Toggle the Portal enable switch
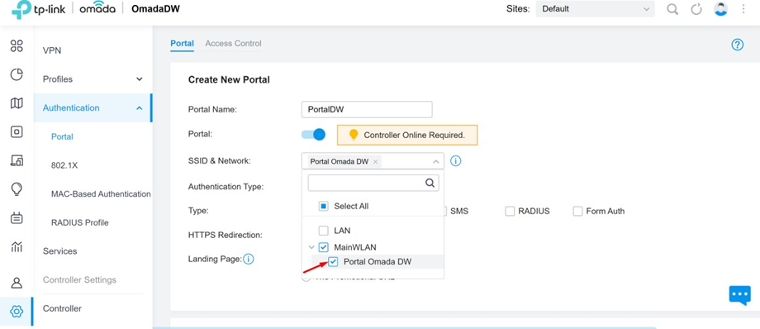The image size is (760, 329). (313, 135)
